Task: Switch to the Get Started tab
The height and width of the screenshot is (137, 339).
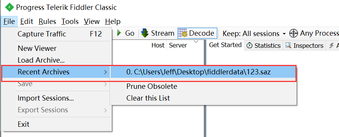Action: click(226, 45)
